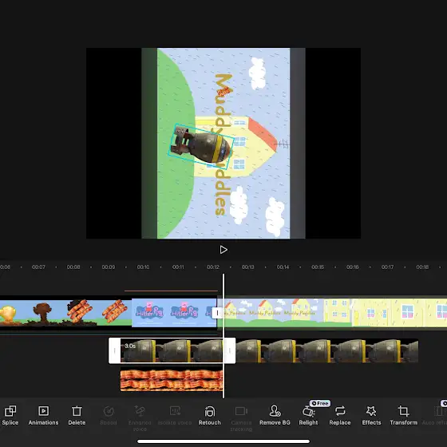Open the Effects tool
This screenshot has height=447, width=447.
click(371, 415)
